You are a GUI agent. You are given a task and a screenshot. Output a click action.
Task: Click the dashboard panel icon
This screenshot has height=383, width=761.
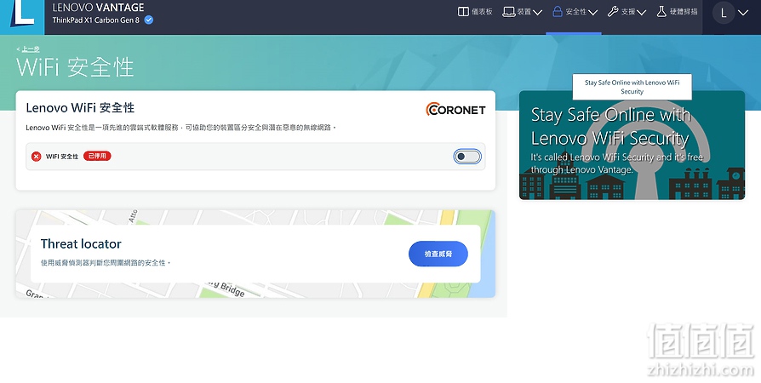pos(463,12)
